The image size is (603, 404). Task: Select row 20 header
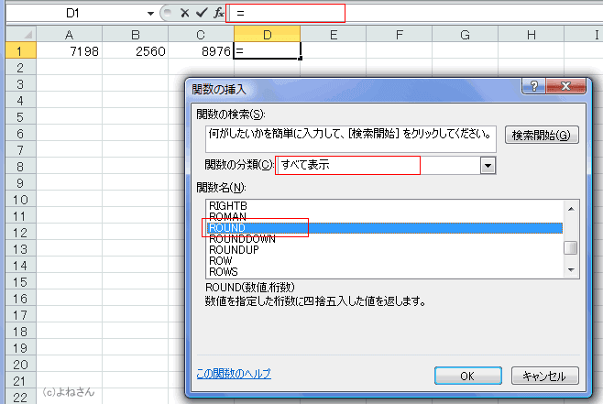[21, 365]
